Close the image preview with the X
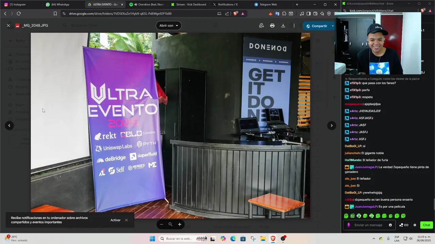This screenshot has height=244, width=435. click(x=8, y=25)
